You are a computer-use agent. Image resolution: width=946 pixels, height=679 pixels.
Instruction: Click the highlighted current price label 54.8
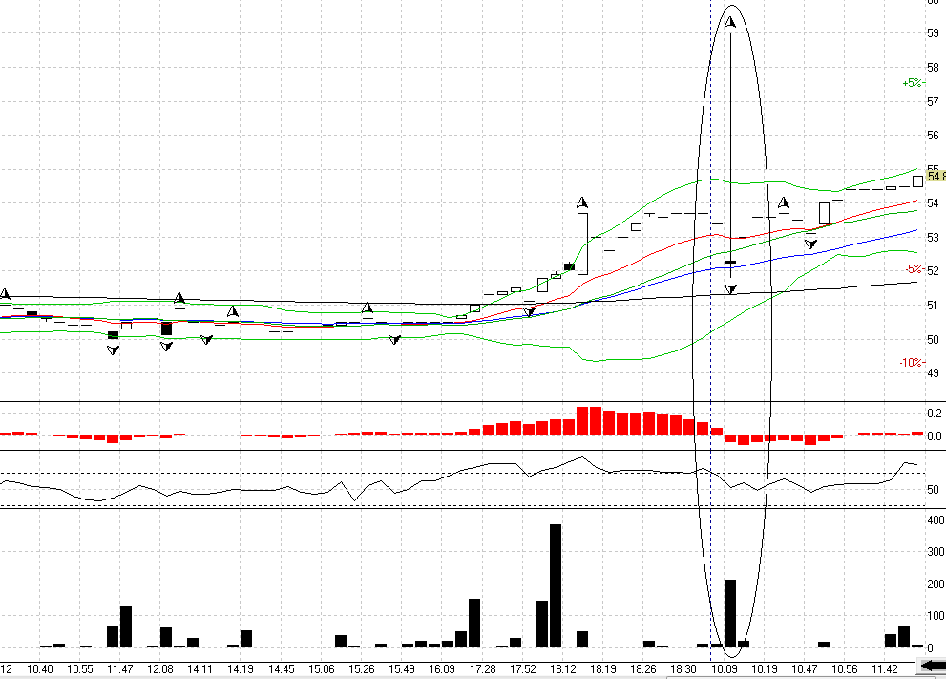coord(937,176)
